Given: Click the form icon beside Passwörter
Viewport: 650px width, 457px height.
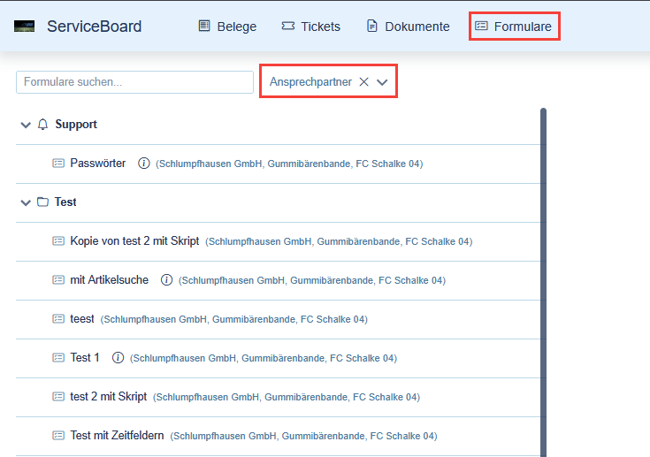Looking at the screenshot, I should pyautogui.click(x=58, y=164).
